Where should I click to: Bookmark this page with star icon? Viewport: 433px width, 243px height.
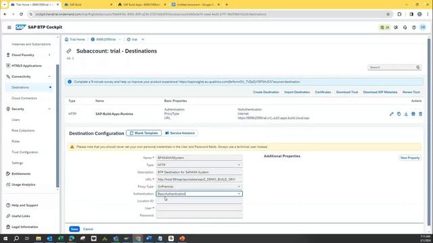[388, 14]
